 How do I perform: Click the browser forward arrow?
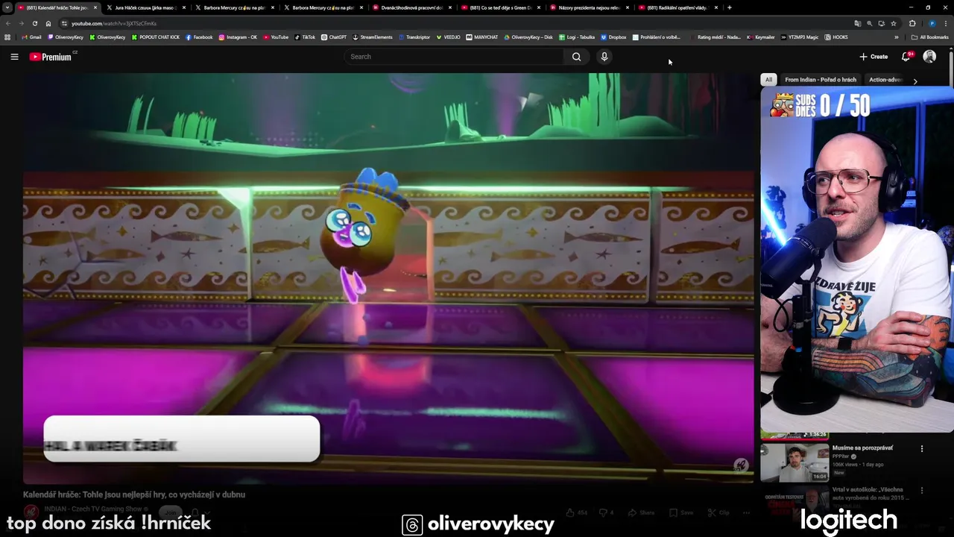(22, 23)
